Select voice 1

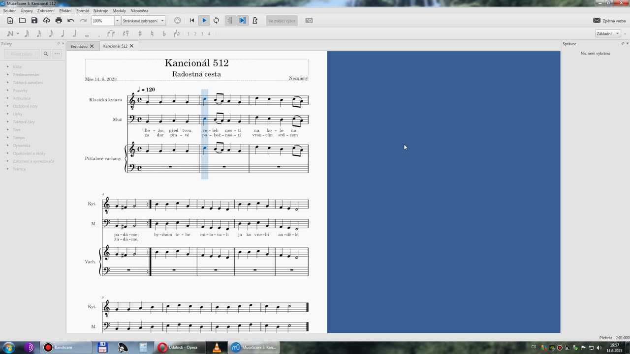(x=188, y=34)
